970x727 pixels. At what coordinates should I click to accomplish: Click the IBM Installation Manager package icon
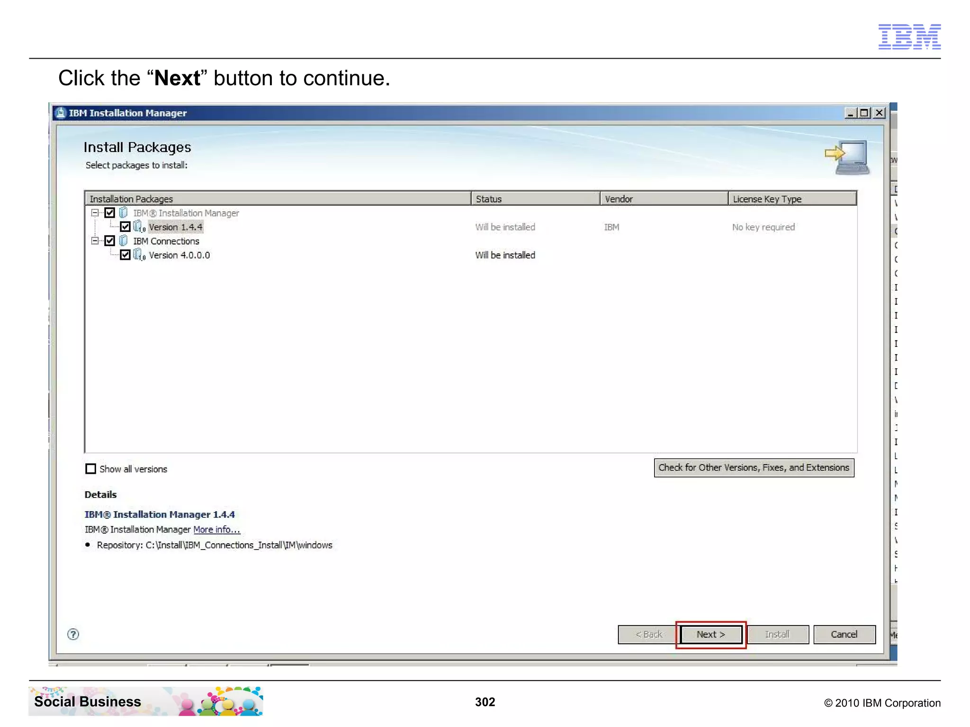coord(123,213)
